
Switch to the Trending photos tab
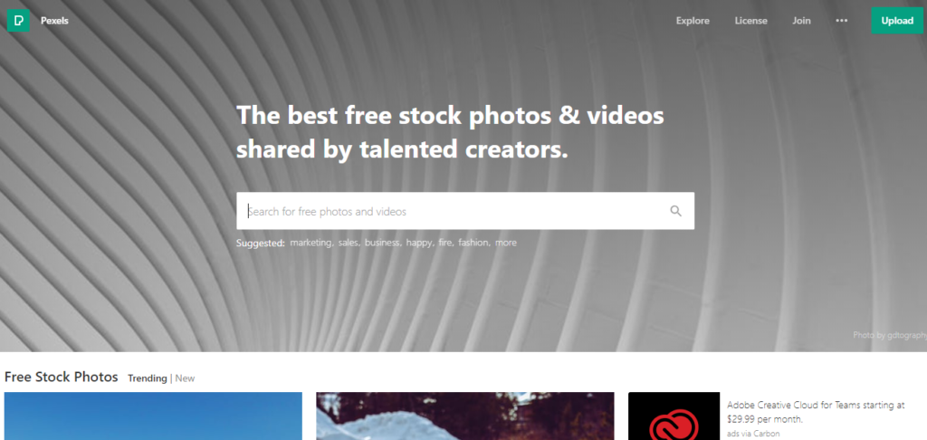[148, 378]
